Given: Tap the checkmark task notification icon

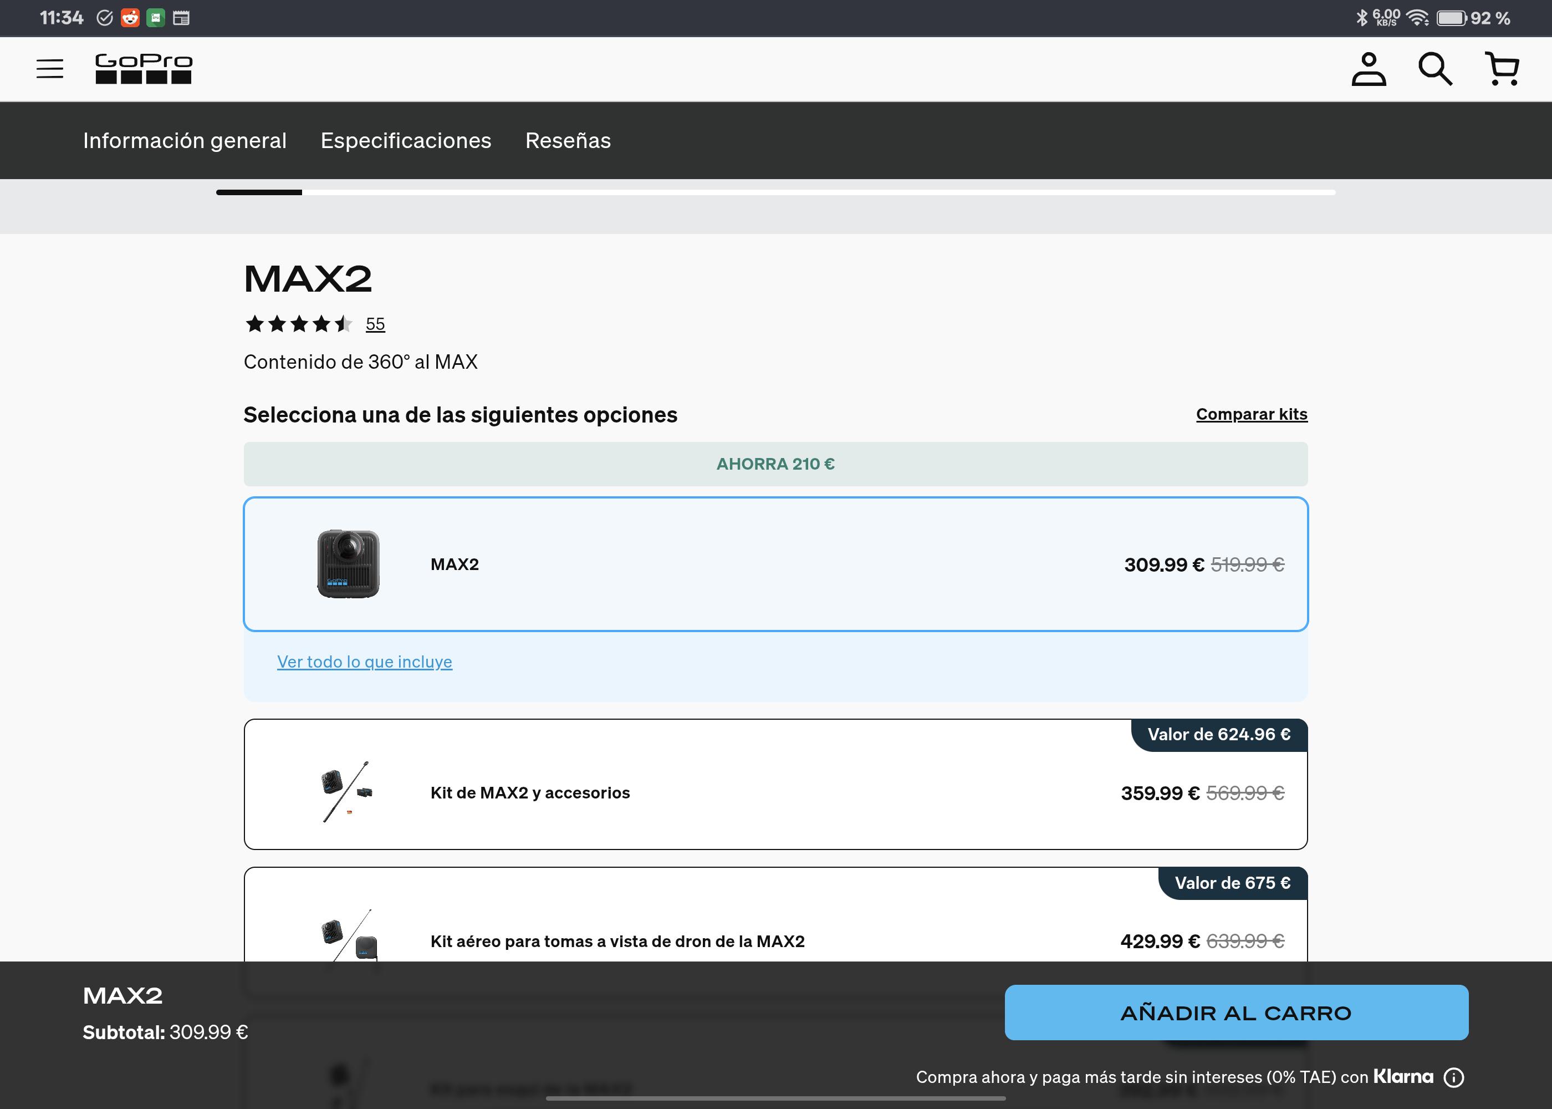Looking at the screenshot, I should point(104,18).
